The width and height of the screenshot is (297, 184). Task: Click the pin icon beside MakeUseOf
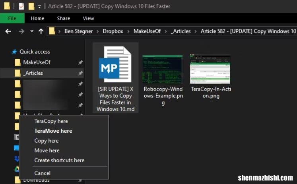(x=80, y=62)
